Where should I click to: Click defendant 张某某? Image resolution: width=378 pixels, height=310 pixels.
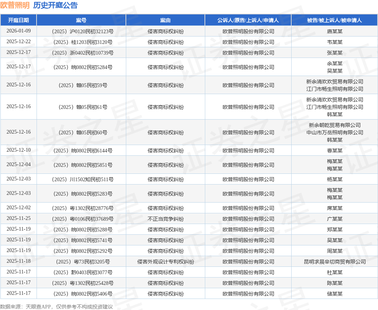click(x=334, y=53)
